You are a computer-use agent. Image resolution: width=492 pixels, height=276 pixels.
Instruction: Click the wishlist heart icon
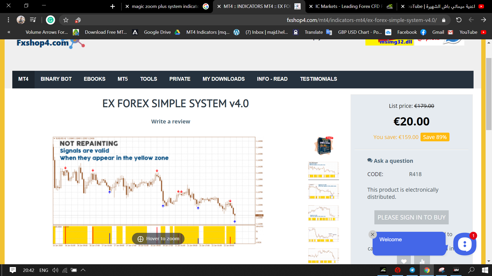click(404, 261)
